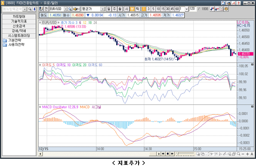
Task: Select the highlighted minute (분) period
Action: coord(132,9)
